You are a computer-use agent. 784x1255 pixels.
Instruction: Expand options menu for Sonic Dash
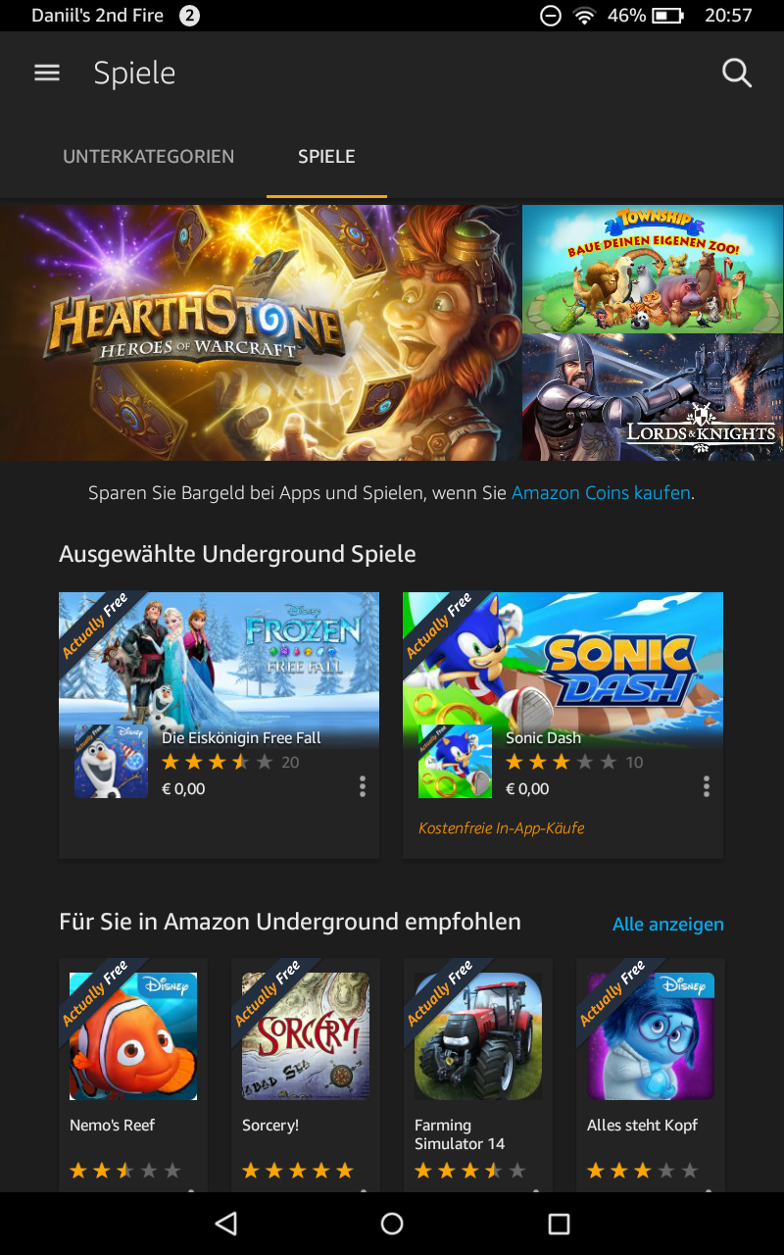coord(706,786)
